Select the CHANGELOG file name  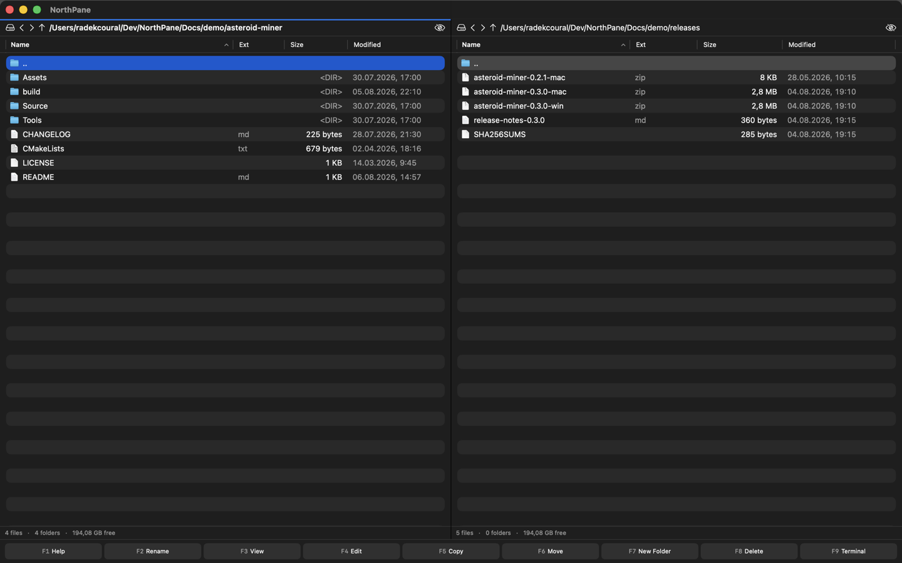[x=46, y=134]
